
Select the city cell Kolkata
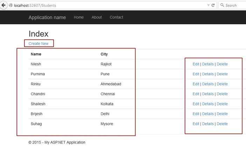[x=107, y=104]
